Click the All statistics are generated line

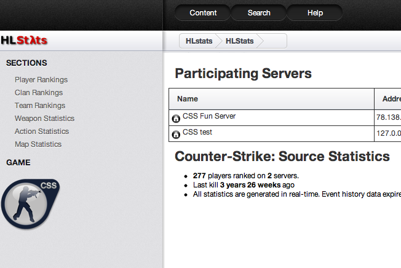coord(297,194)
